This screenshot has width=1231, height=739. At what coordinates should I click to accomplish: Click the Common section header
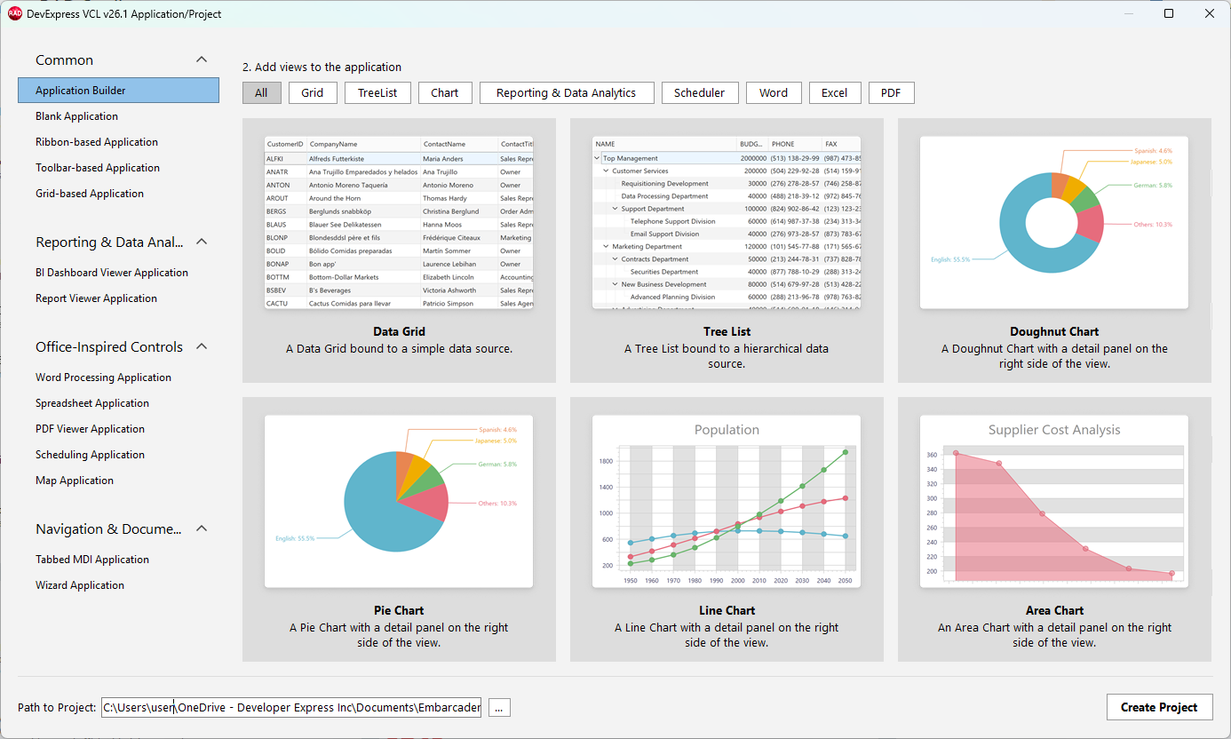tap(64, 60)
